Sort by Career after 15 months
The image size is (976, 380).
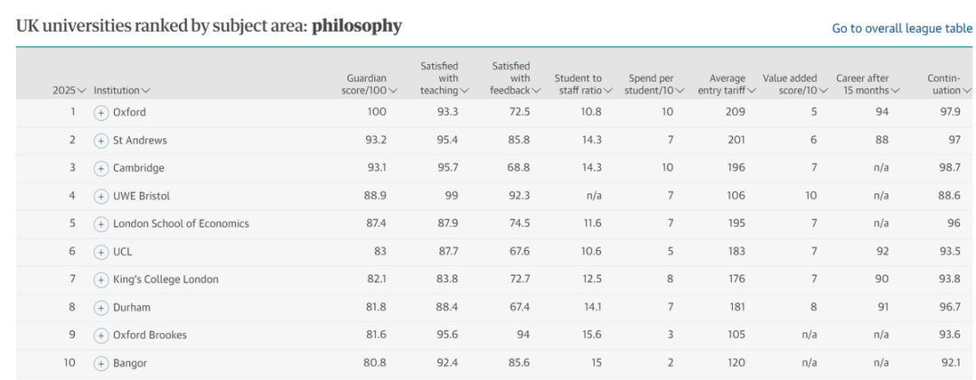[868, 84]
